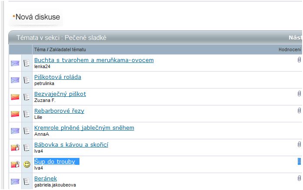This screenshot has width=303, height=190.
Task: Click the Hodnocení column header
Action: tap(290, 49)
